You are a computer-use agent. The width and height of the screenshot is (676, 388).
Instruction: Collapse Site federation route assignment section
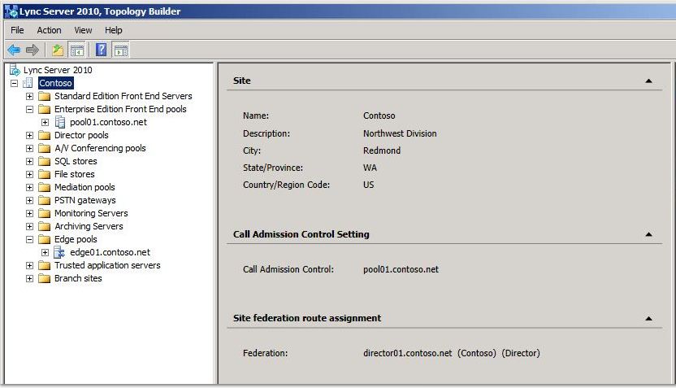click(x=648, y=319)
